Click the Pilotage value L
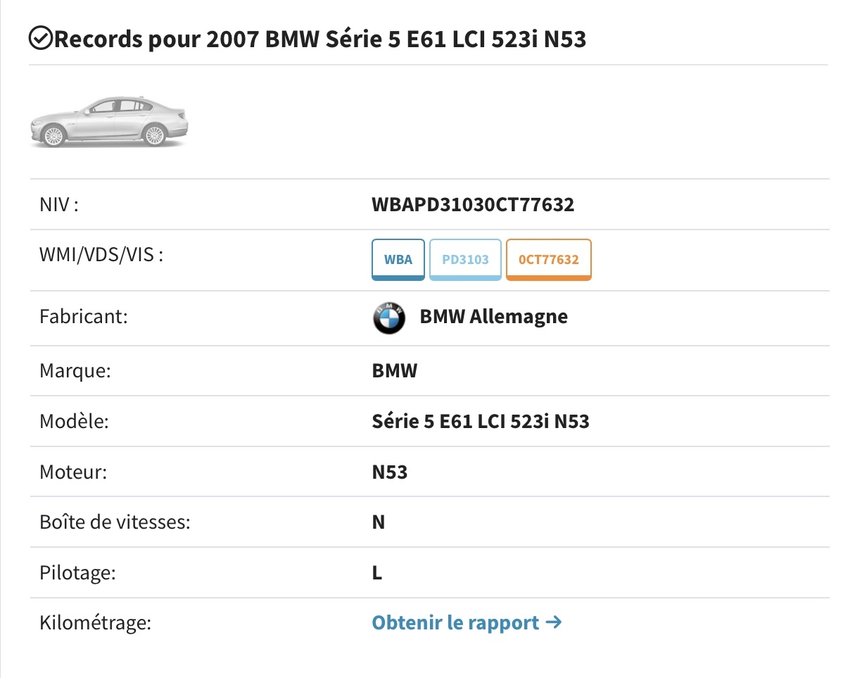Image resolution: width=855 pixels, height=678 pixels. 377,573
